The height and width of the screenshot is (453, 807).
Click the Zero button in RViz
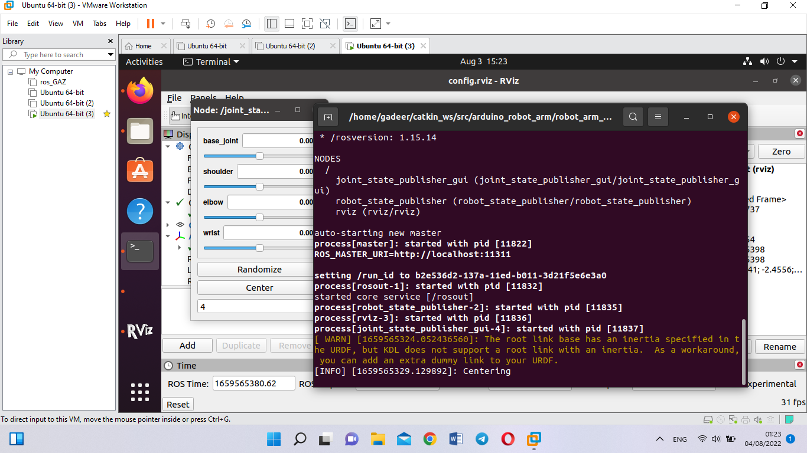tap(781, 151)
